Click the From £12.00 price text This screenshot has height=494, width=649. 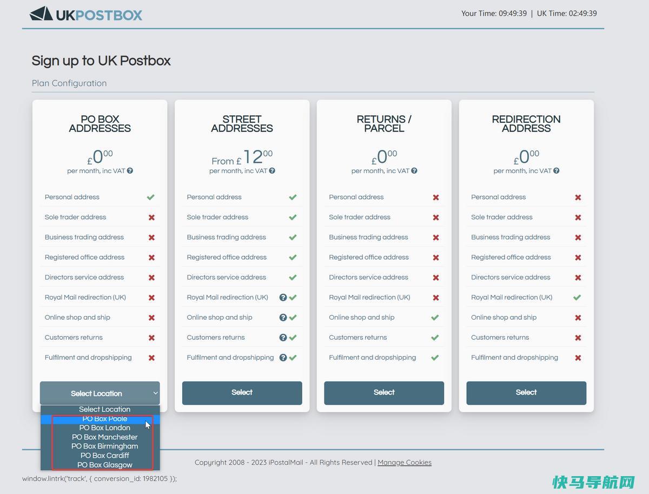click(x=242, y=157)
